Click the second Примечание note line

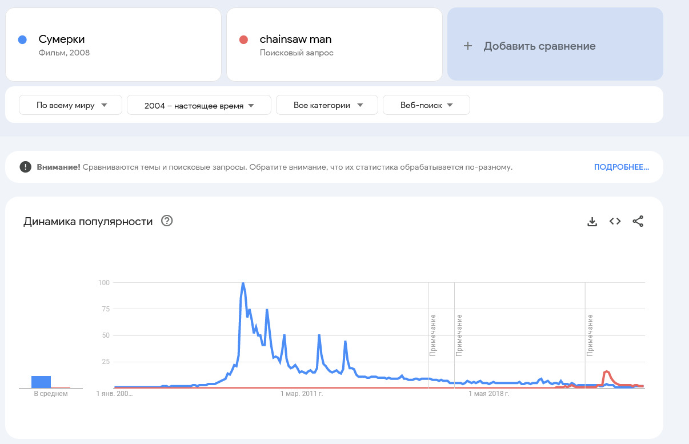[x=459, y=335]
